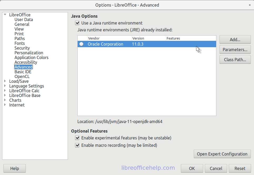Toggle Use a Java runtime environment
This screenshot has width=254, height=175.
pyautogui.click(x=77, y=23)
